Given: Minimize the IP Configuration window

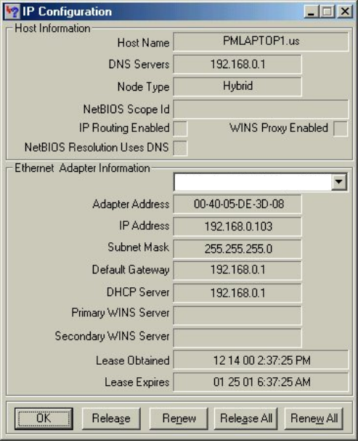Looking at the screenshot, I should pos(312,12).
